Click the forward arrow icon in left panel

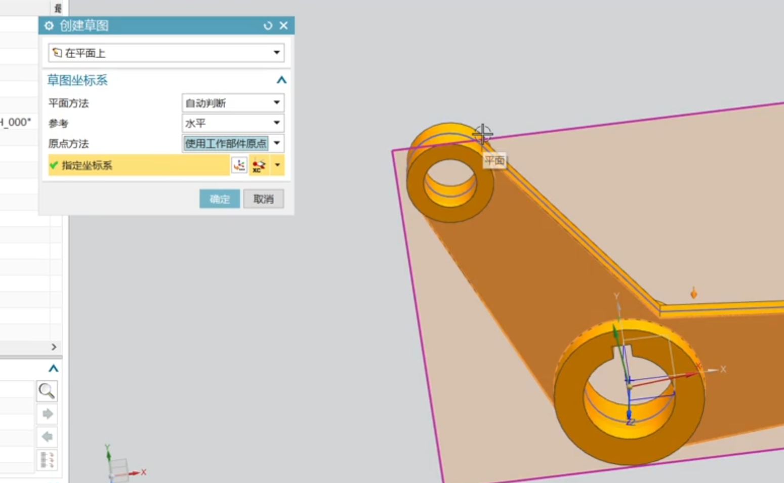point(47,414)
